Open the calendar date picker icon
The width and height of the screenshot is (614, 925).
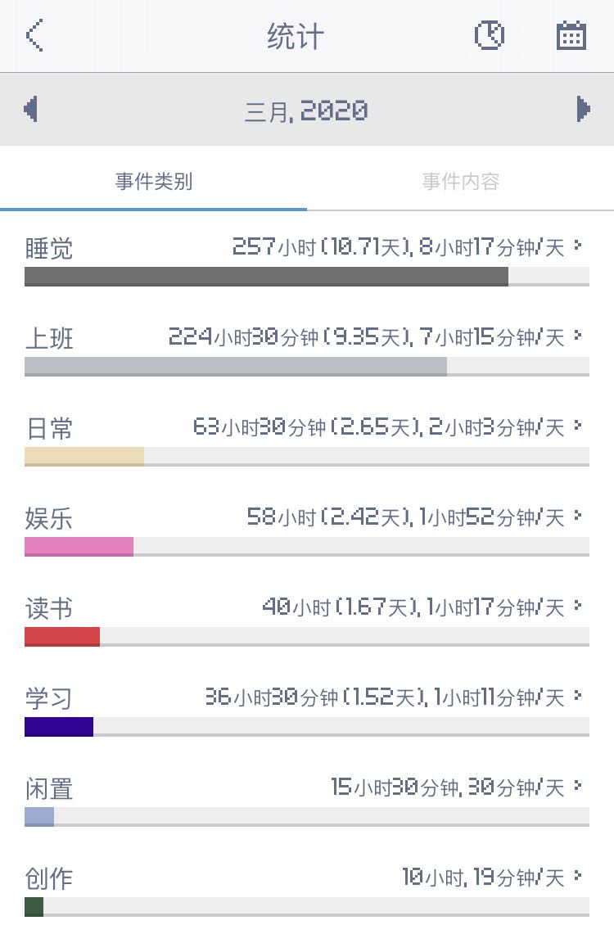pos(571,36)
